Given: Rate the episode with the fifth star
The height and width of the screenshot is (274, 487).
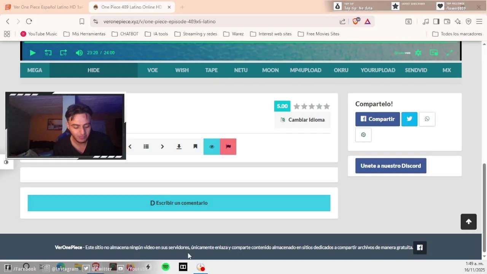Looking at the screenshot, I should coord(326,106).
